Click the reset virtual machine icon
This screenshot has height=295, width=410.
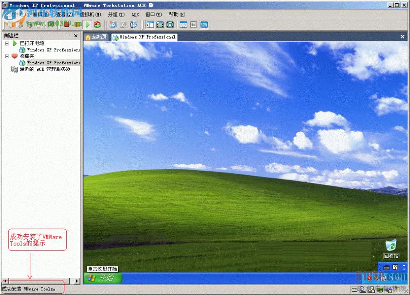(98, 25)
